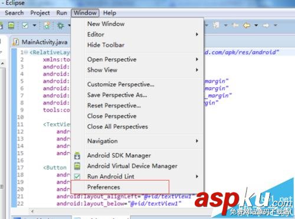
Task: Open Android Virtual Device Manager toolbar icon
Action: (x=11, y=25)
